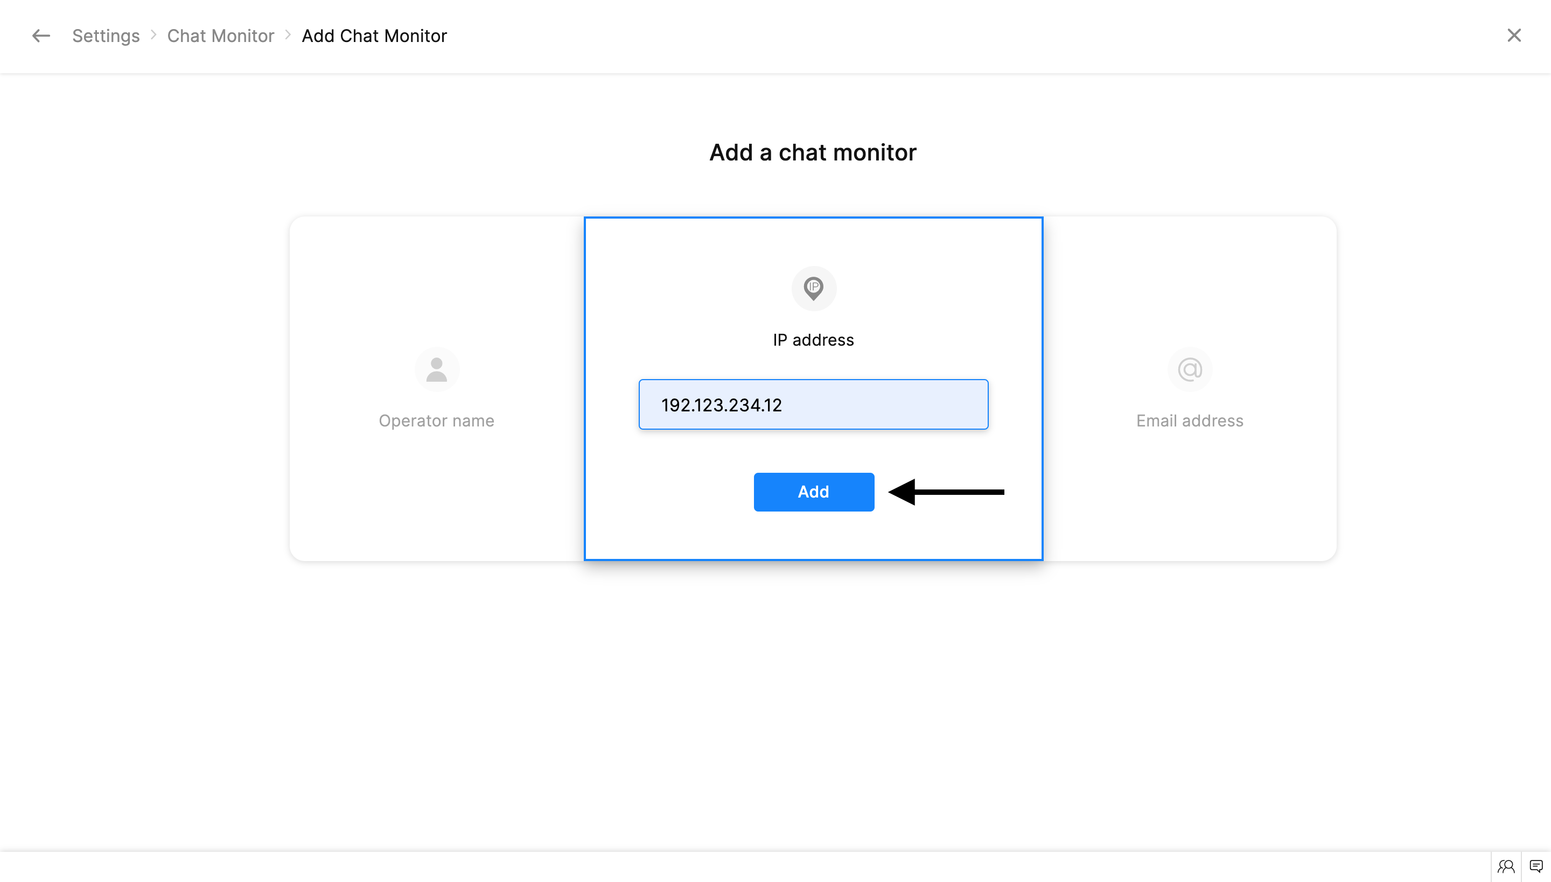Click the blue Add button
The height and width of the screenshot is (882, 1551).
coord(813,492)
